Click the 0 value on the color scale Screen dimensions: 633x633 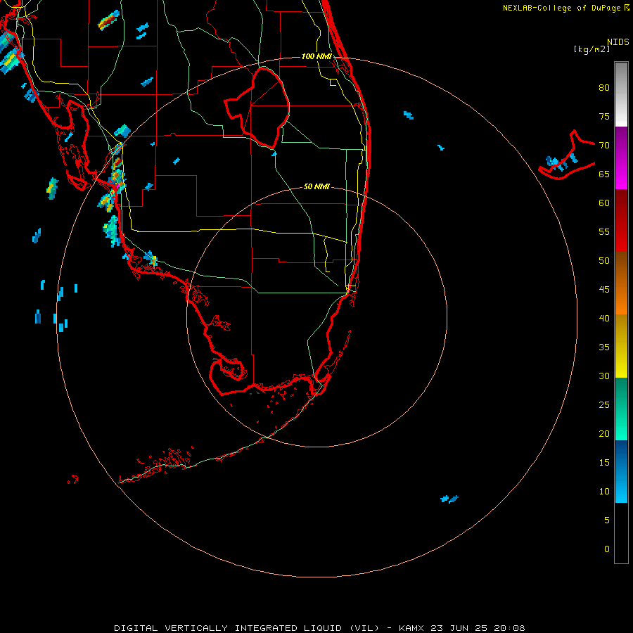point(607,549)
